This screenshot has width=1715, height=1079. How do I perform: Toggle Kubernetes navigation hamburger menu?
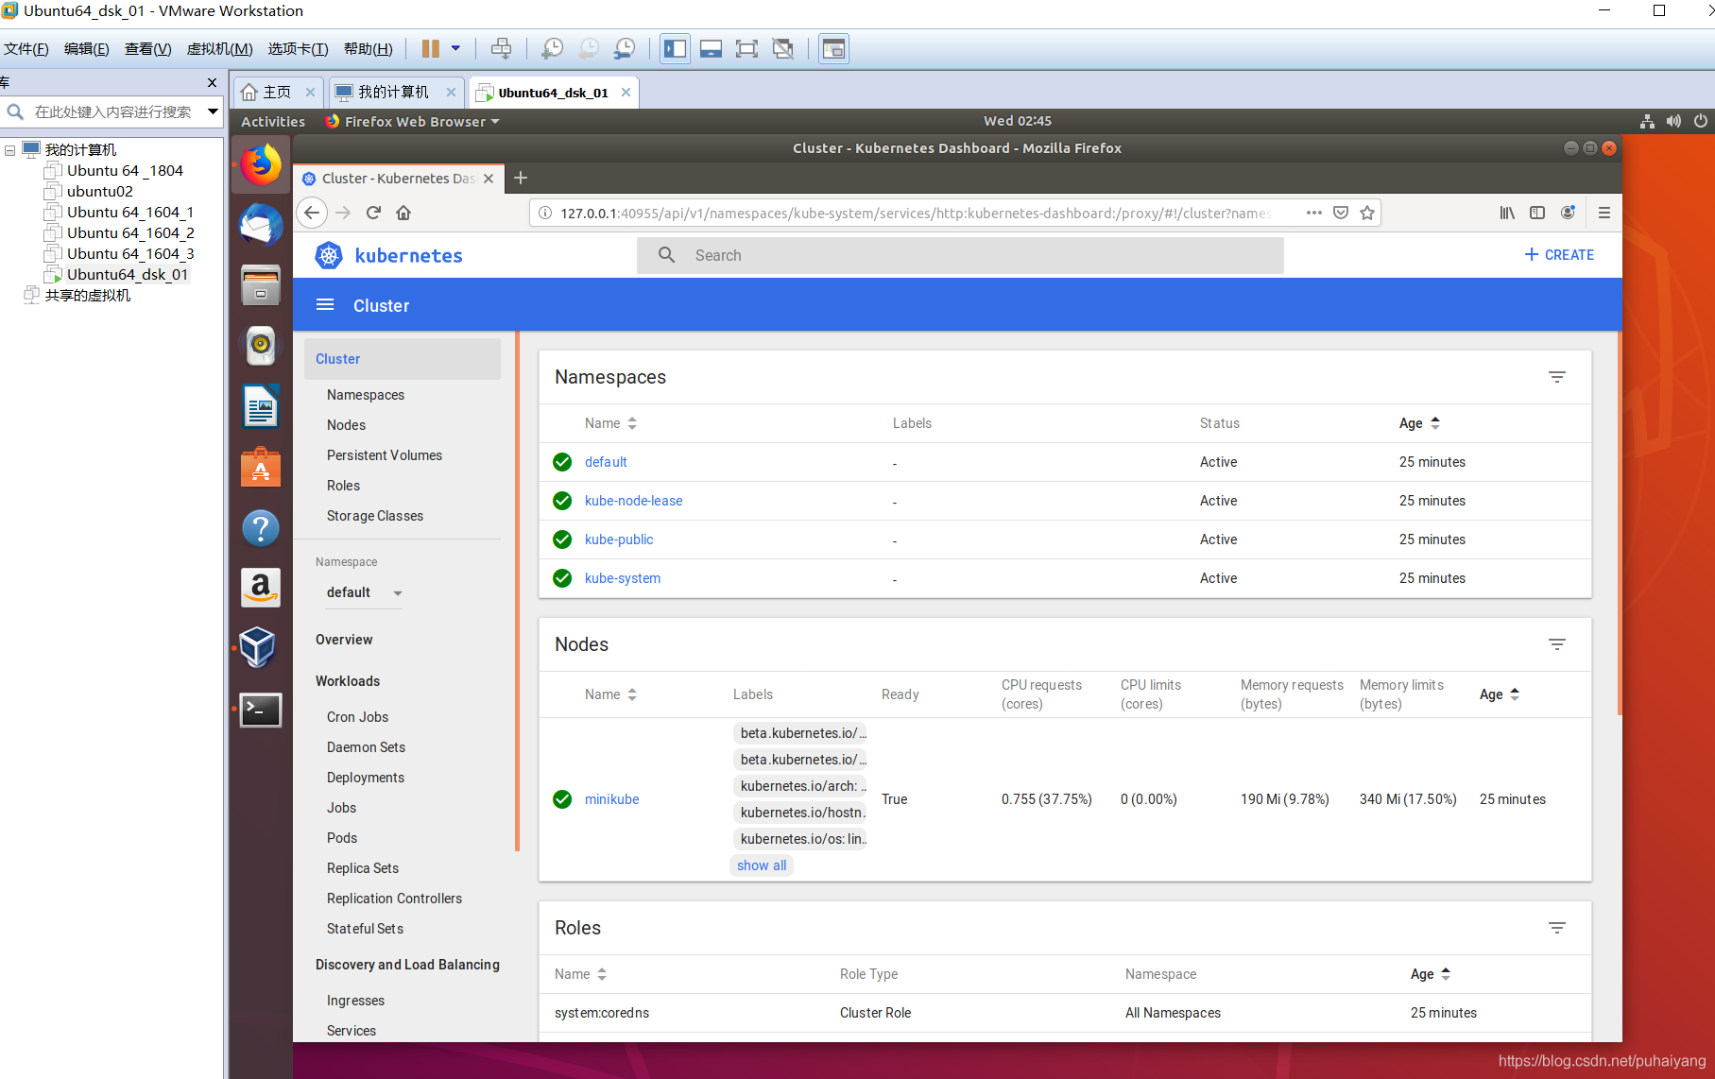point(325,304)
